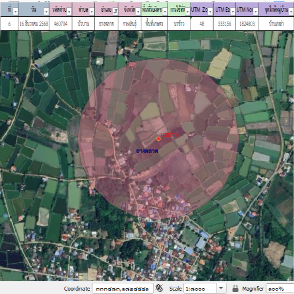294x294 pixels.
Task: Open filter dropdown on the วัน column
Action: pyautogui.click(x=46, y=11)
